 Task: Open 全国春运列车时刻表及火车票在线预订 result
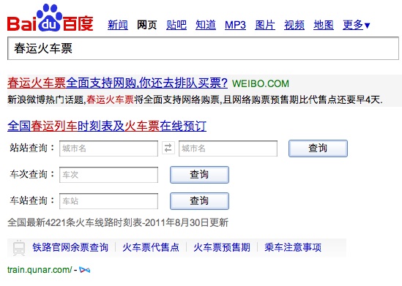click(x=107, y=126)
